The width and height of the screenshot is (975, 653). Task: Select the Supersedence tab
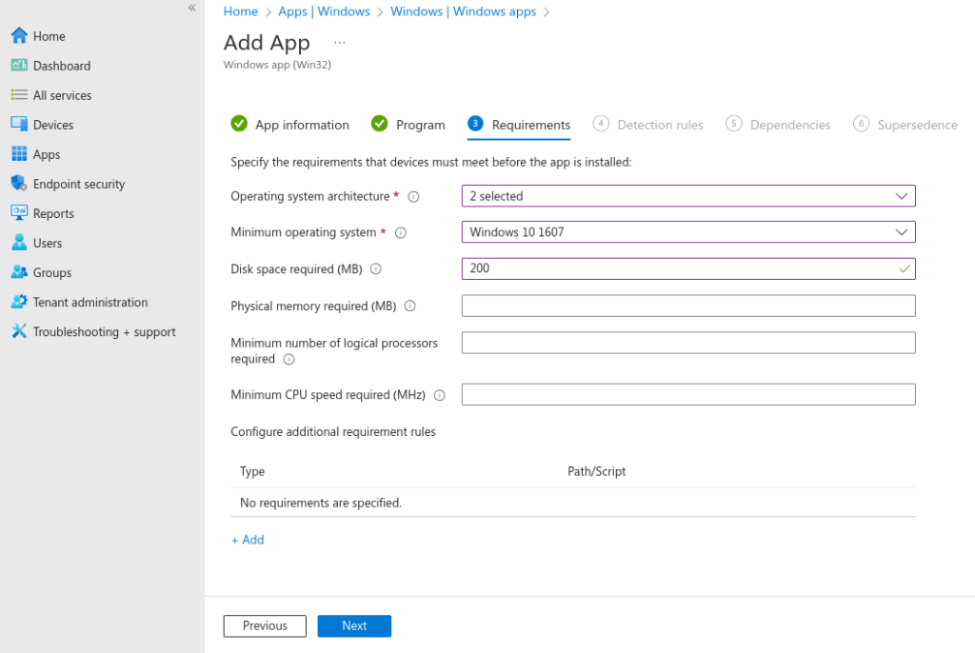[x=905, y=125]
